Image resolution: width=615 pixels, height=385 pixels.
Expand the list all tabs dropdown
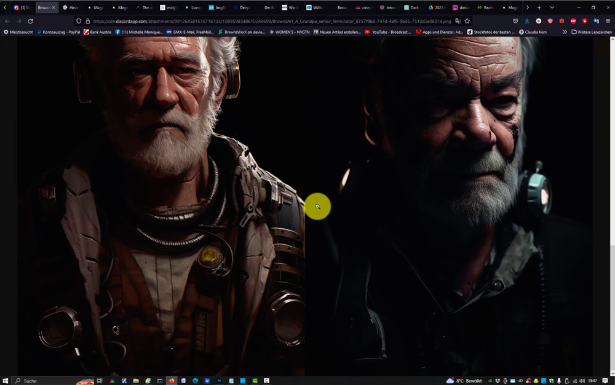(552, 7)
